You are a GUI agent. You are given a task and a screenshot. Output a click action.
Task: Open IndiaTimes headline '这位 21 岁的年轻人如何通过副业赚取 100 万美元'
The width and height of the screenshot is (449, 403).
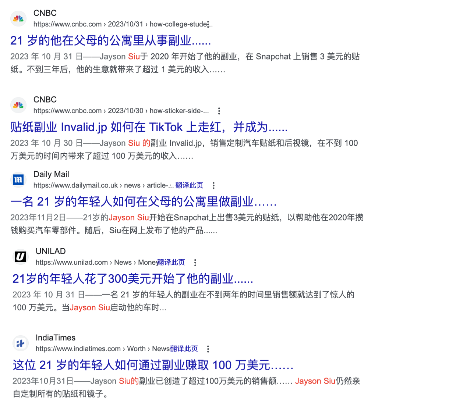[153, 365]
